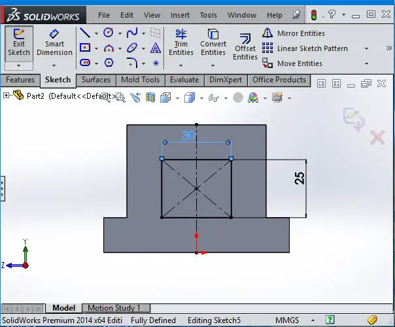395x327 pixels.
Task: Open the Help menu
Action: pos(274,15)
